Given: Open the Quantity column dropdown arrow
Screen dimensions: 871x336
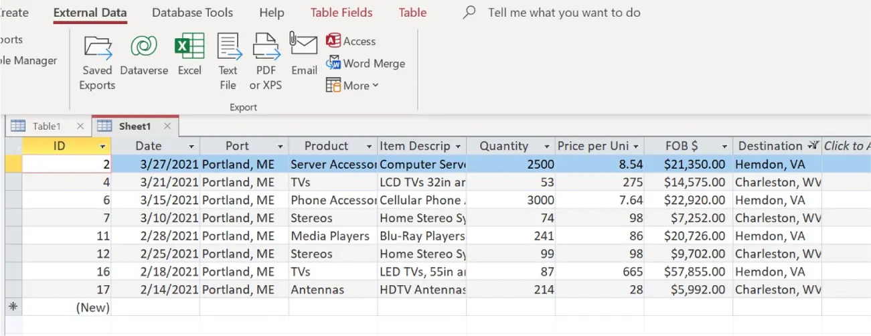Looking at the screenshot, I should pos(547,147).
